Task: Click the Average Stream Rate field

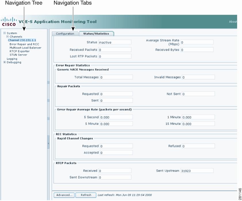Action: 197,42
